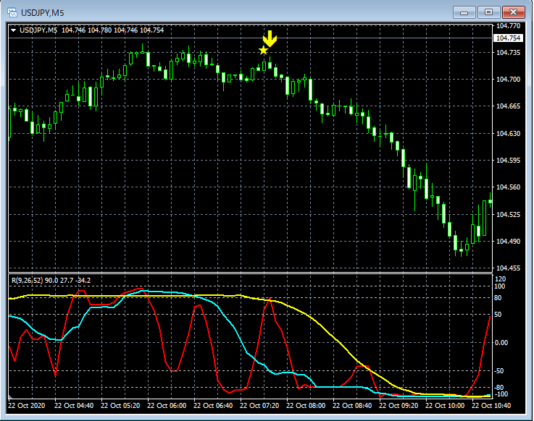The image size is (534, 421).
Task: Click the OHLC text '104.746 104.780 104.746 104.754'
Action: (x=113, y=30)
